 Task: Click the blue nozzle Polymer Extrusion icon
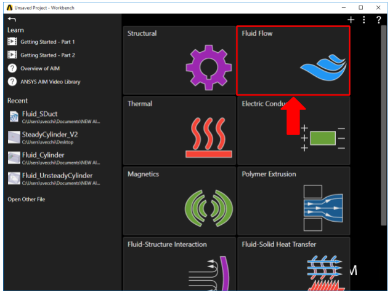[323, 208]
